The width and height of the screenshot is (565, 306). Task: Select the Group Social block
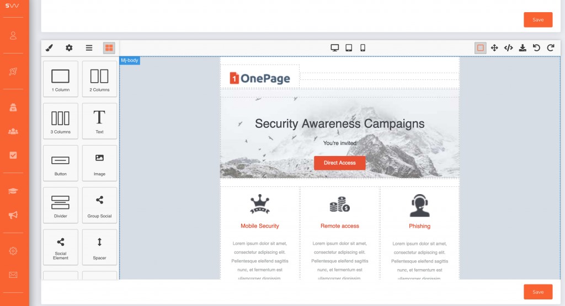pyautogui.click(x=99, y=205)
